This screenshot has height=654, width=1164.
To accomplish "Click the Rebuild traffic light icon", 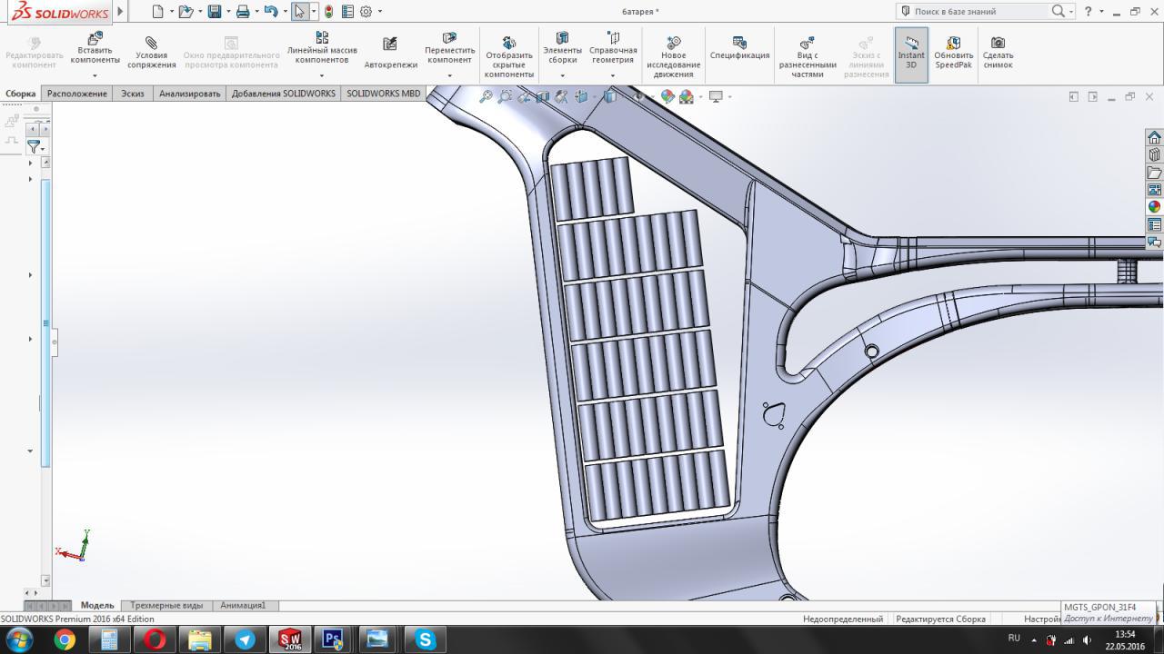I will pyautogui.click(x=328, y=12).
